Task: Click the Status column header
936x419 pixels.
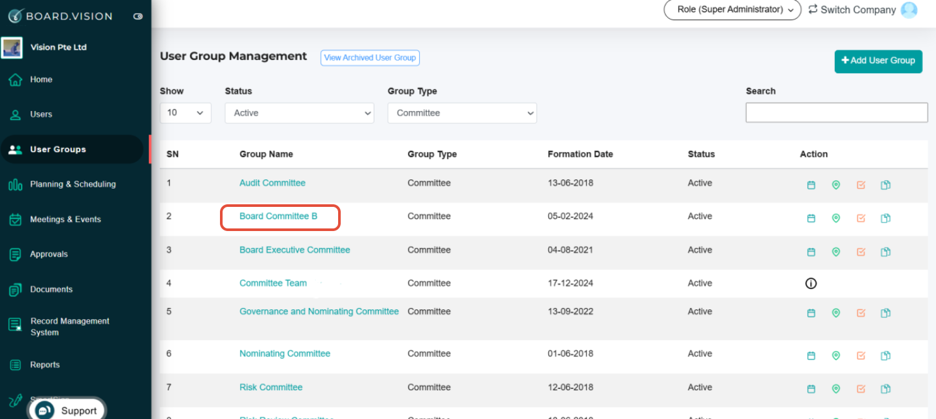Action: pos(701,154)
